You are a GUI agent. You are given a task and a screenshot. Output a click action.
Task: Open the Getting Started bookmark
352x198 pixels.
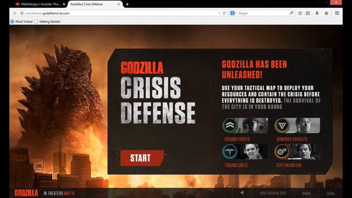pos(48,21)
